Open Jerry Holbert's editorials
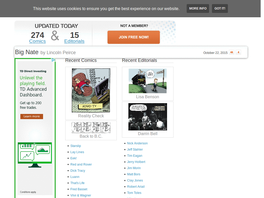264x198 pixels. pos(136,162)
